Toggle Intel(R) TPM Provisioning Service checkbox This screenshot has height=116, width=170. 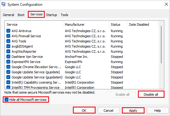tap(8, 87)
